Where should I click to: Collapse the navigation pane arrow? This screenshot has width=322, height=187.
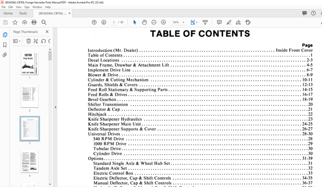click(x=55, y=107)
